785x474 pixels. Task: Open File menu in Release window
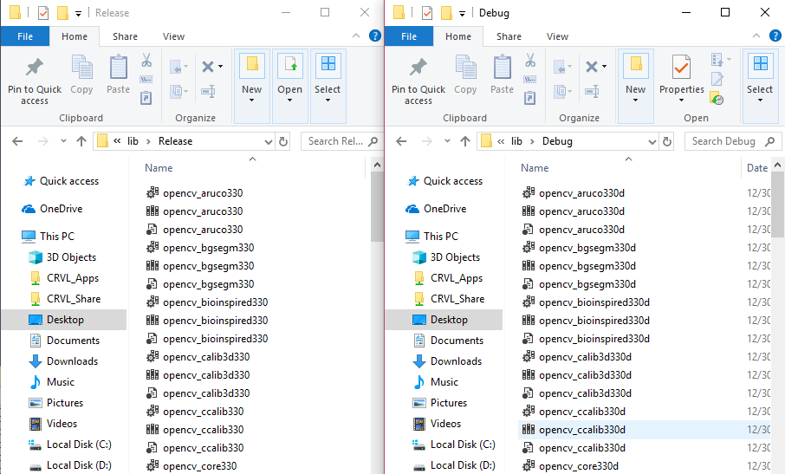25,36
